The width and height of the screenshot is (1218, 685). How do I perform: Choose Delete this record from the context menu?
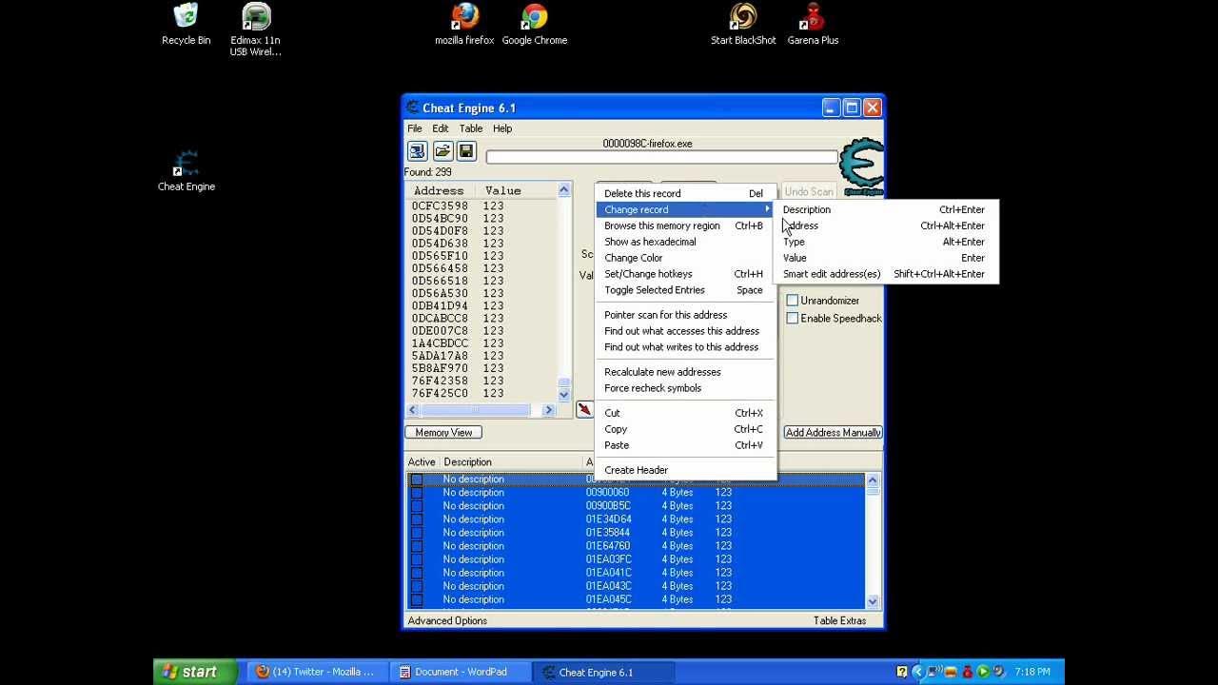pyautogui.click(x=685, y=193)
